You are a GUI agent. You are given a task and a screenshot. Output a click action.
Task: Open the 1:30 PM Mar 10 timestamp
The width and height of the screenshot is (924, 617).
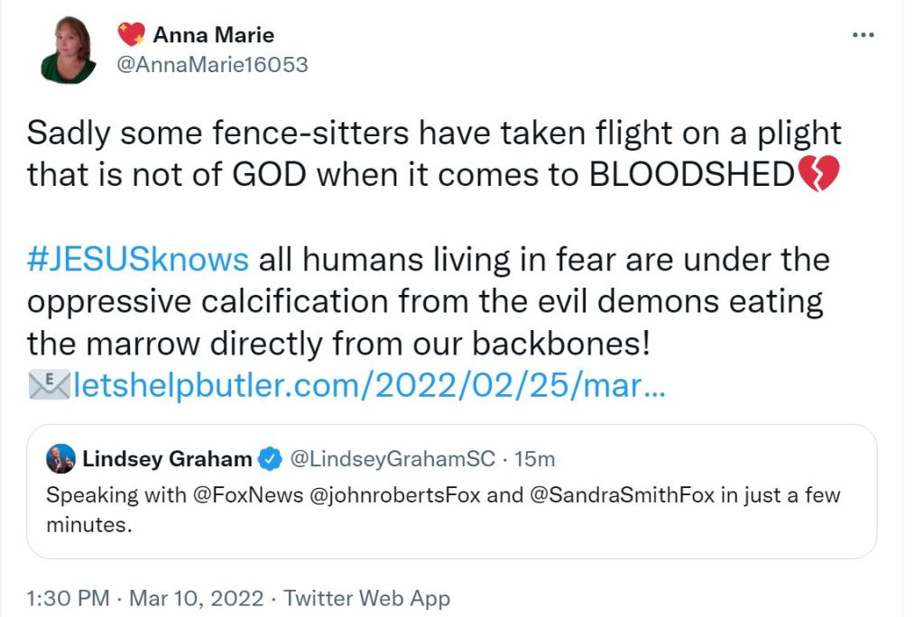(146, 598)
